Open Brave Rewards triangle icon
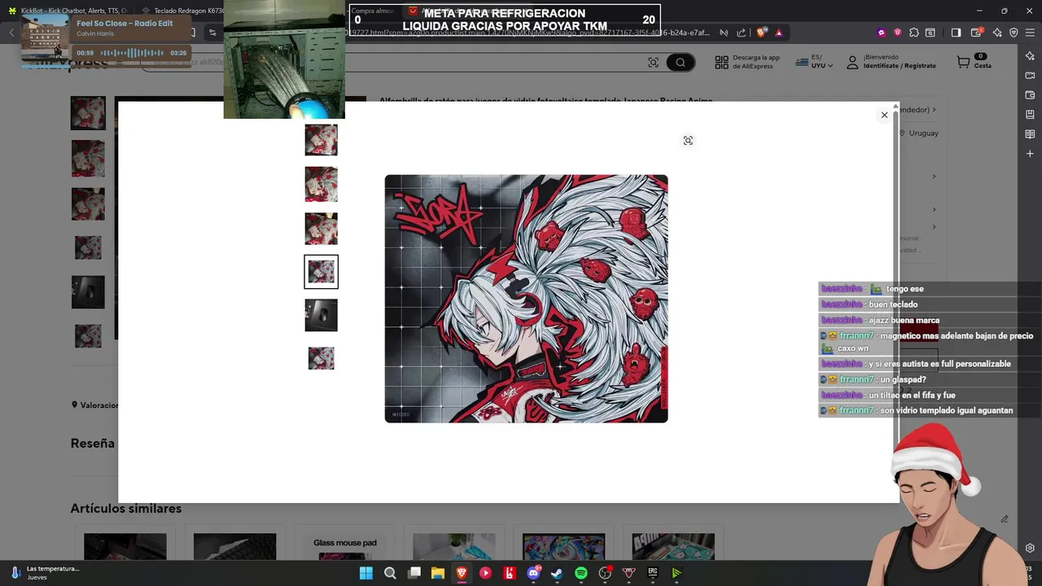1042x586 pixels. [779, 33]
